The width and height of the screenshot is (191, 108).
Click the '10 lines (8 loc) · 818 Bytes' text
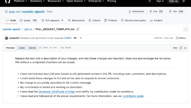pos(55,48)
